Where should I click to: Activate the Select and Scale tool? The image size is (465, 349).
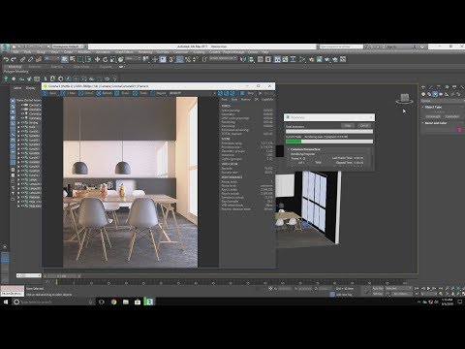tap(112, 59)
